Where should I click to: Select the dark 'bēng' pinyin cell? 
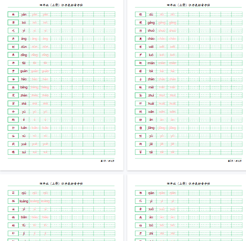24,87
